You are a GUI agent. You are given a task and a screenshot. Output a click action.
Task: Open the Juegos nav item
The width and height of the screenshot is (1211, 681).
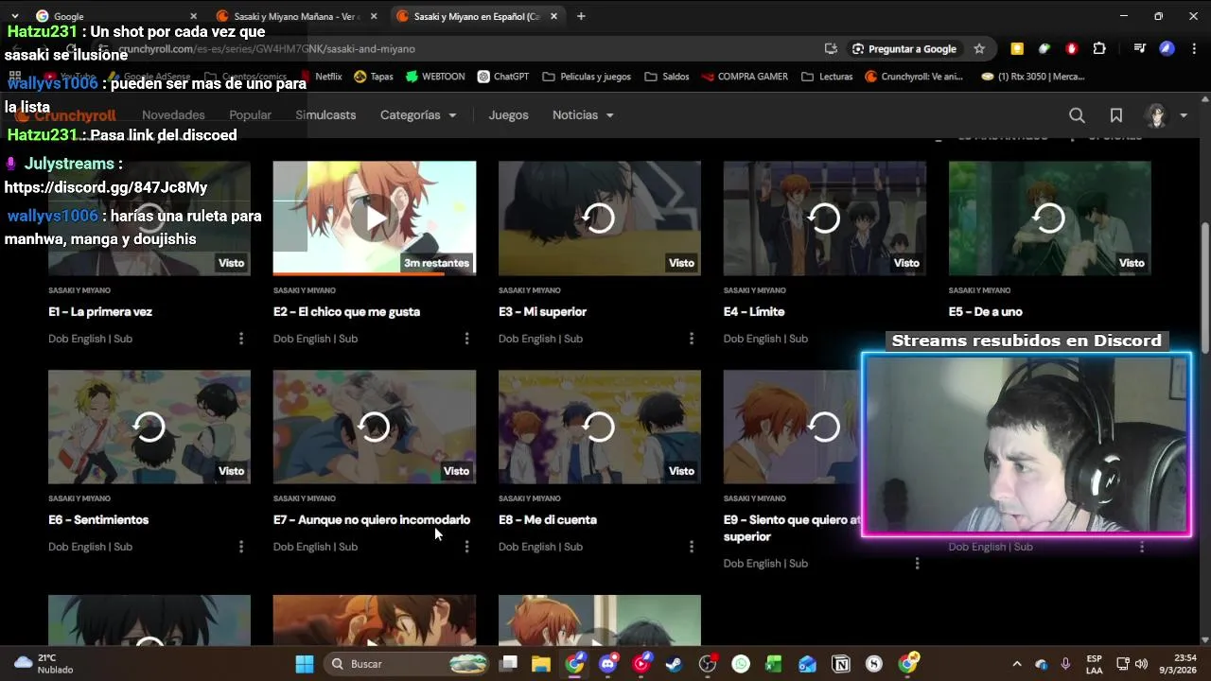tap(508, 114)
